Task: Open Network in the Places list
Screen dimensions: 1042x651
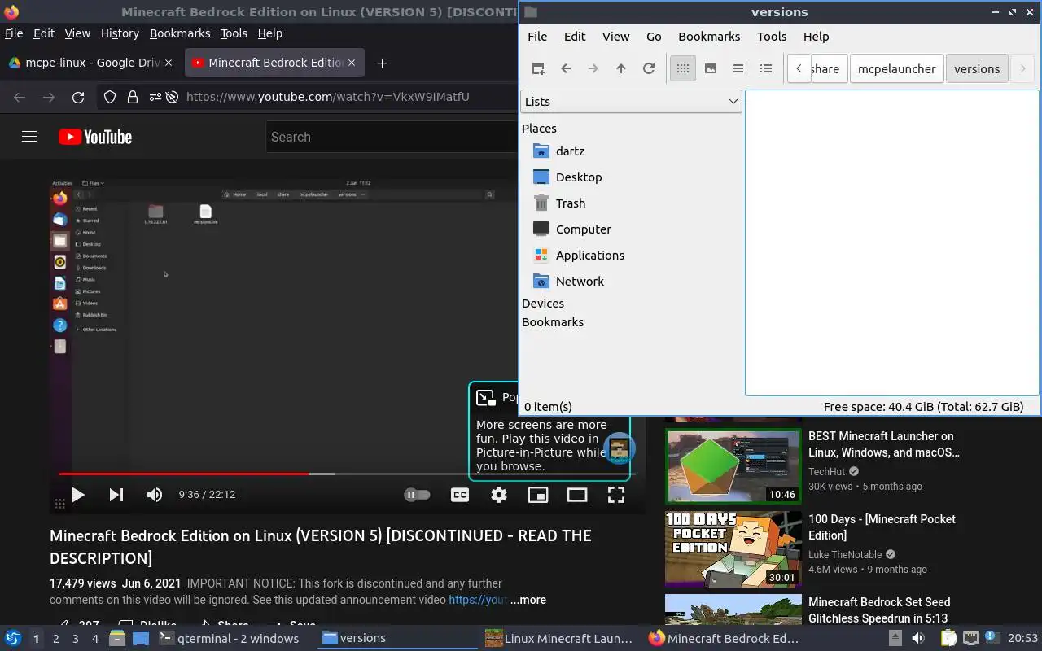Action: click(x=580, y=281)
